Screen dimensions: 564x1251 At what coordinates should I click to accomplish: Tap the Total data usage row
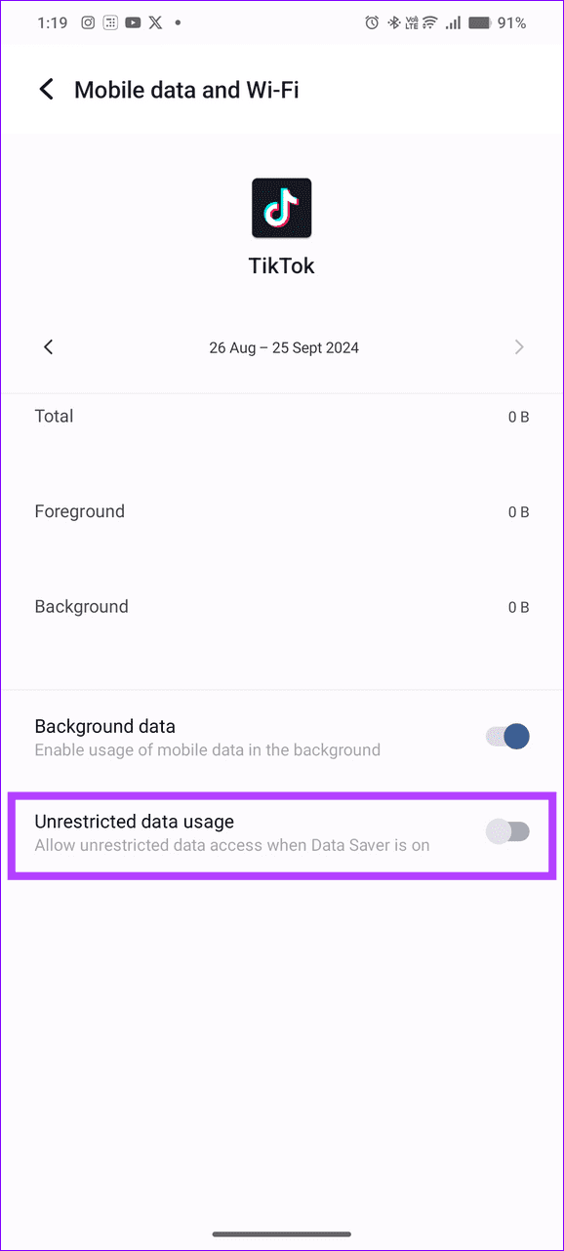point(282,417)
